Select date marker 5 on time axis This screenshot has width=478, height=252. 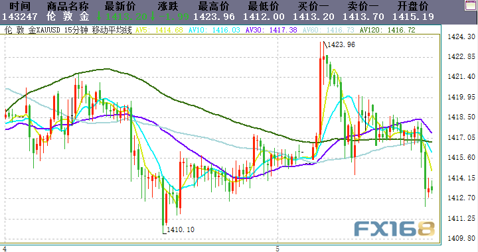pyautogui.click(x=278, y=249)
